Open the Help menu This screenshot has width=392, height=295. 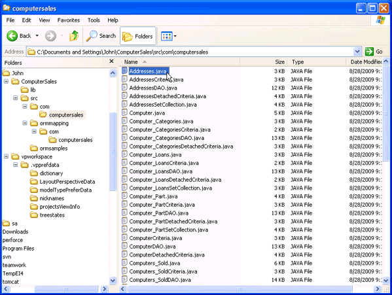[113, 20]
